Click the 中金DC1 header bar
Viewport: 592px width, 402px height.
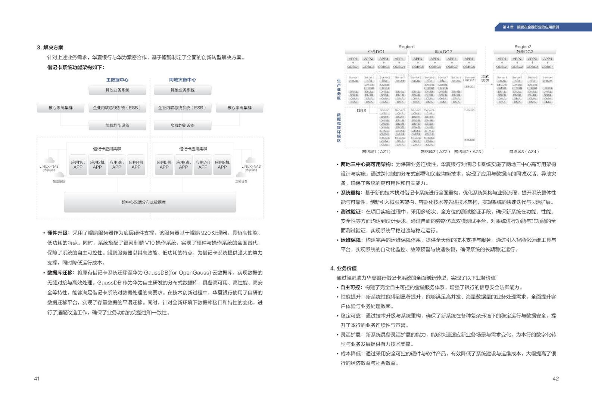pos(376,52)
